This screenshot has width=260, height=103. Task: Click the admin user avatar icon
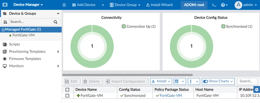coord(238,5)
